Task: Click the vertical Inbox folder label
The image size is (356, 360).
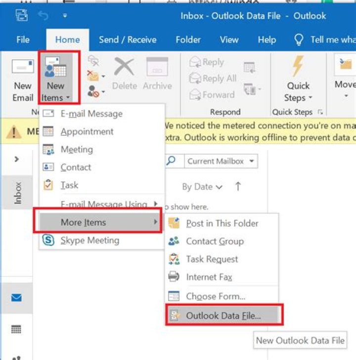Action: point(17,193)
